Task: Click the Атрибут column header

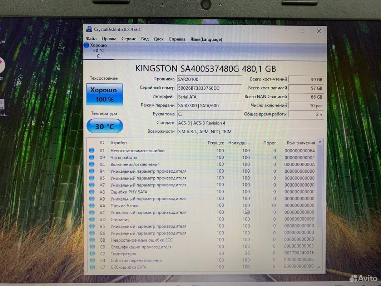Action: [x=119, y=143]
